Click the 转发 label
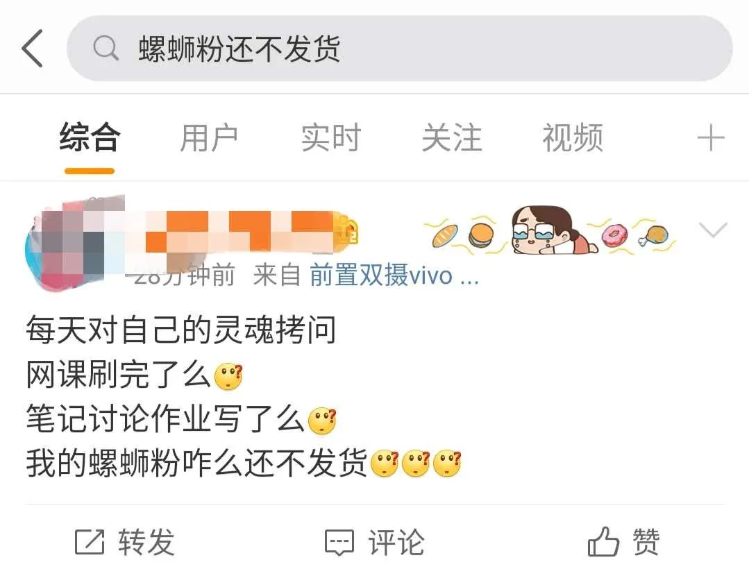The width and height of the screenshot is (749, 569). coord(146,542)
